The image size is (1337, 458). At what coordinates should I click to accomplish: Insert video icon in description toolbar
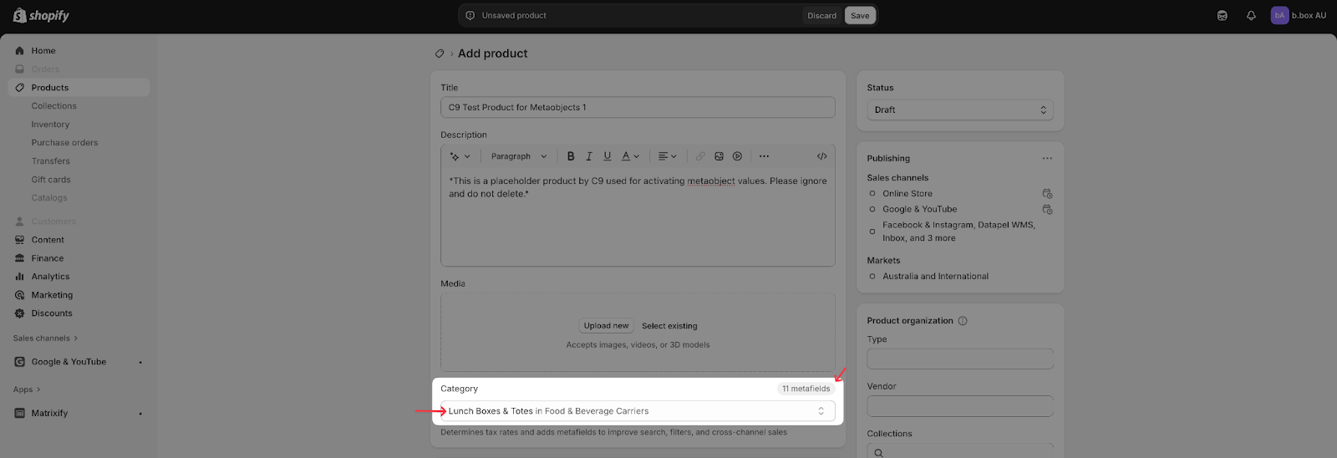[737, 156]
